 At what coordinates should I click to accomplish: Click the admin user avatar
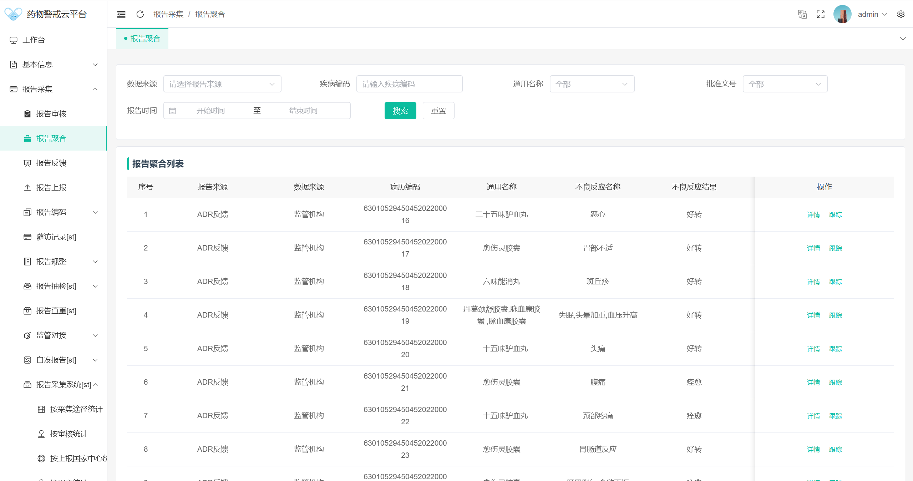pos(842,14)
